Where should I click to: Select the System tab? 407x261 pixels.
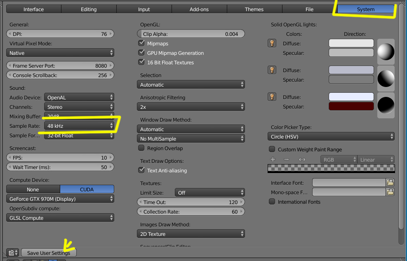click(366, 9)
